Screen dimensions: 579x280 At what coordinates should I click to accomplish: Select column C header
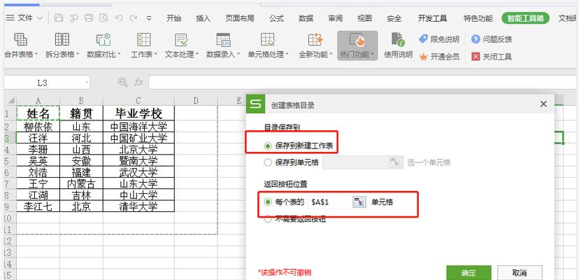click(138, 100)
